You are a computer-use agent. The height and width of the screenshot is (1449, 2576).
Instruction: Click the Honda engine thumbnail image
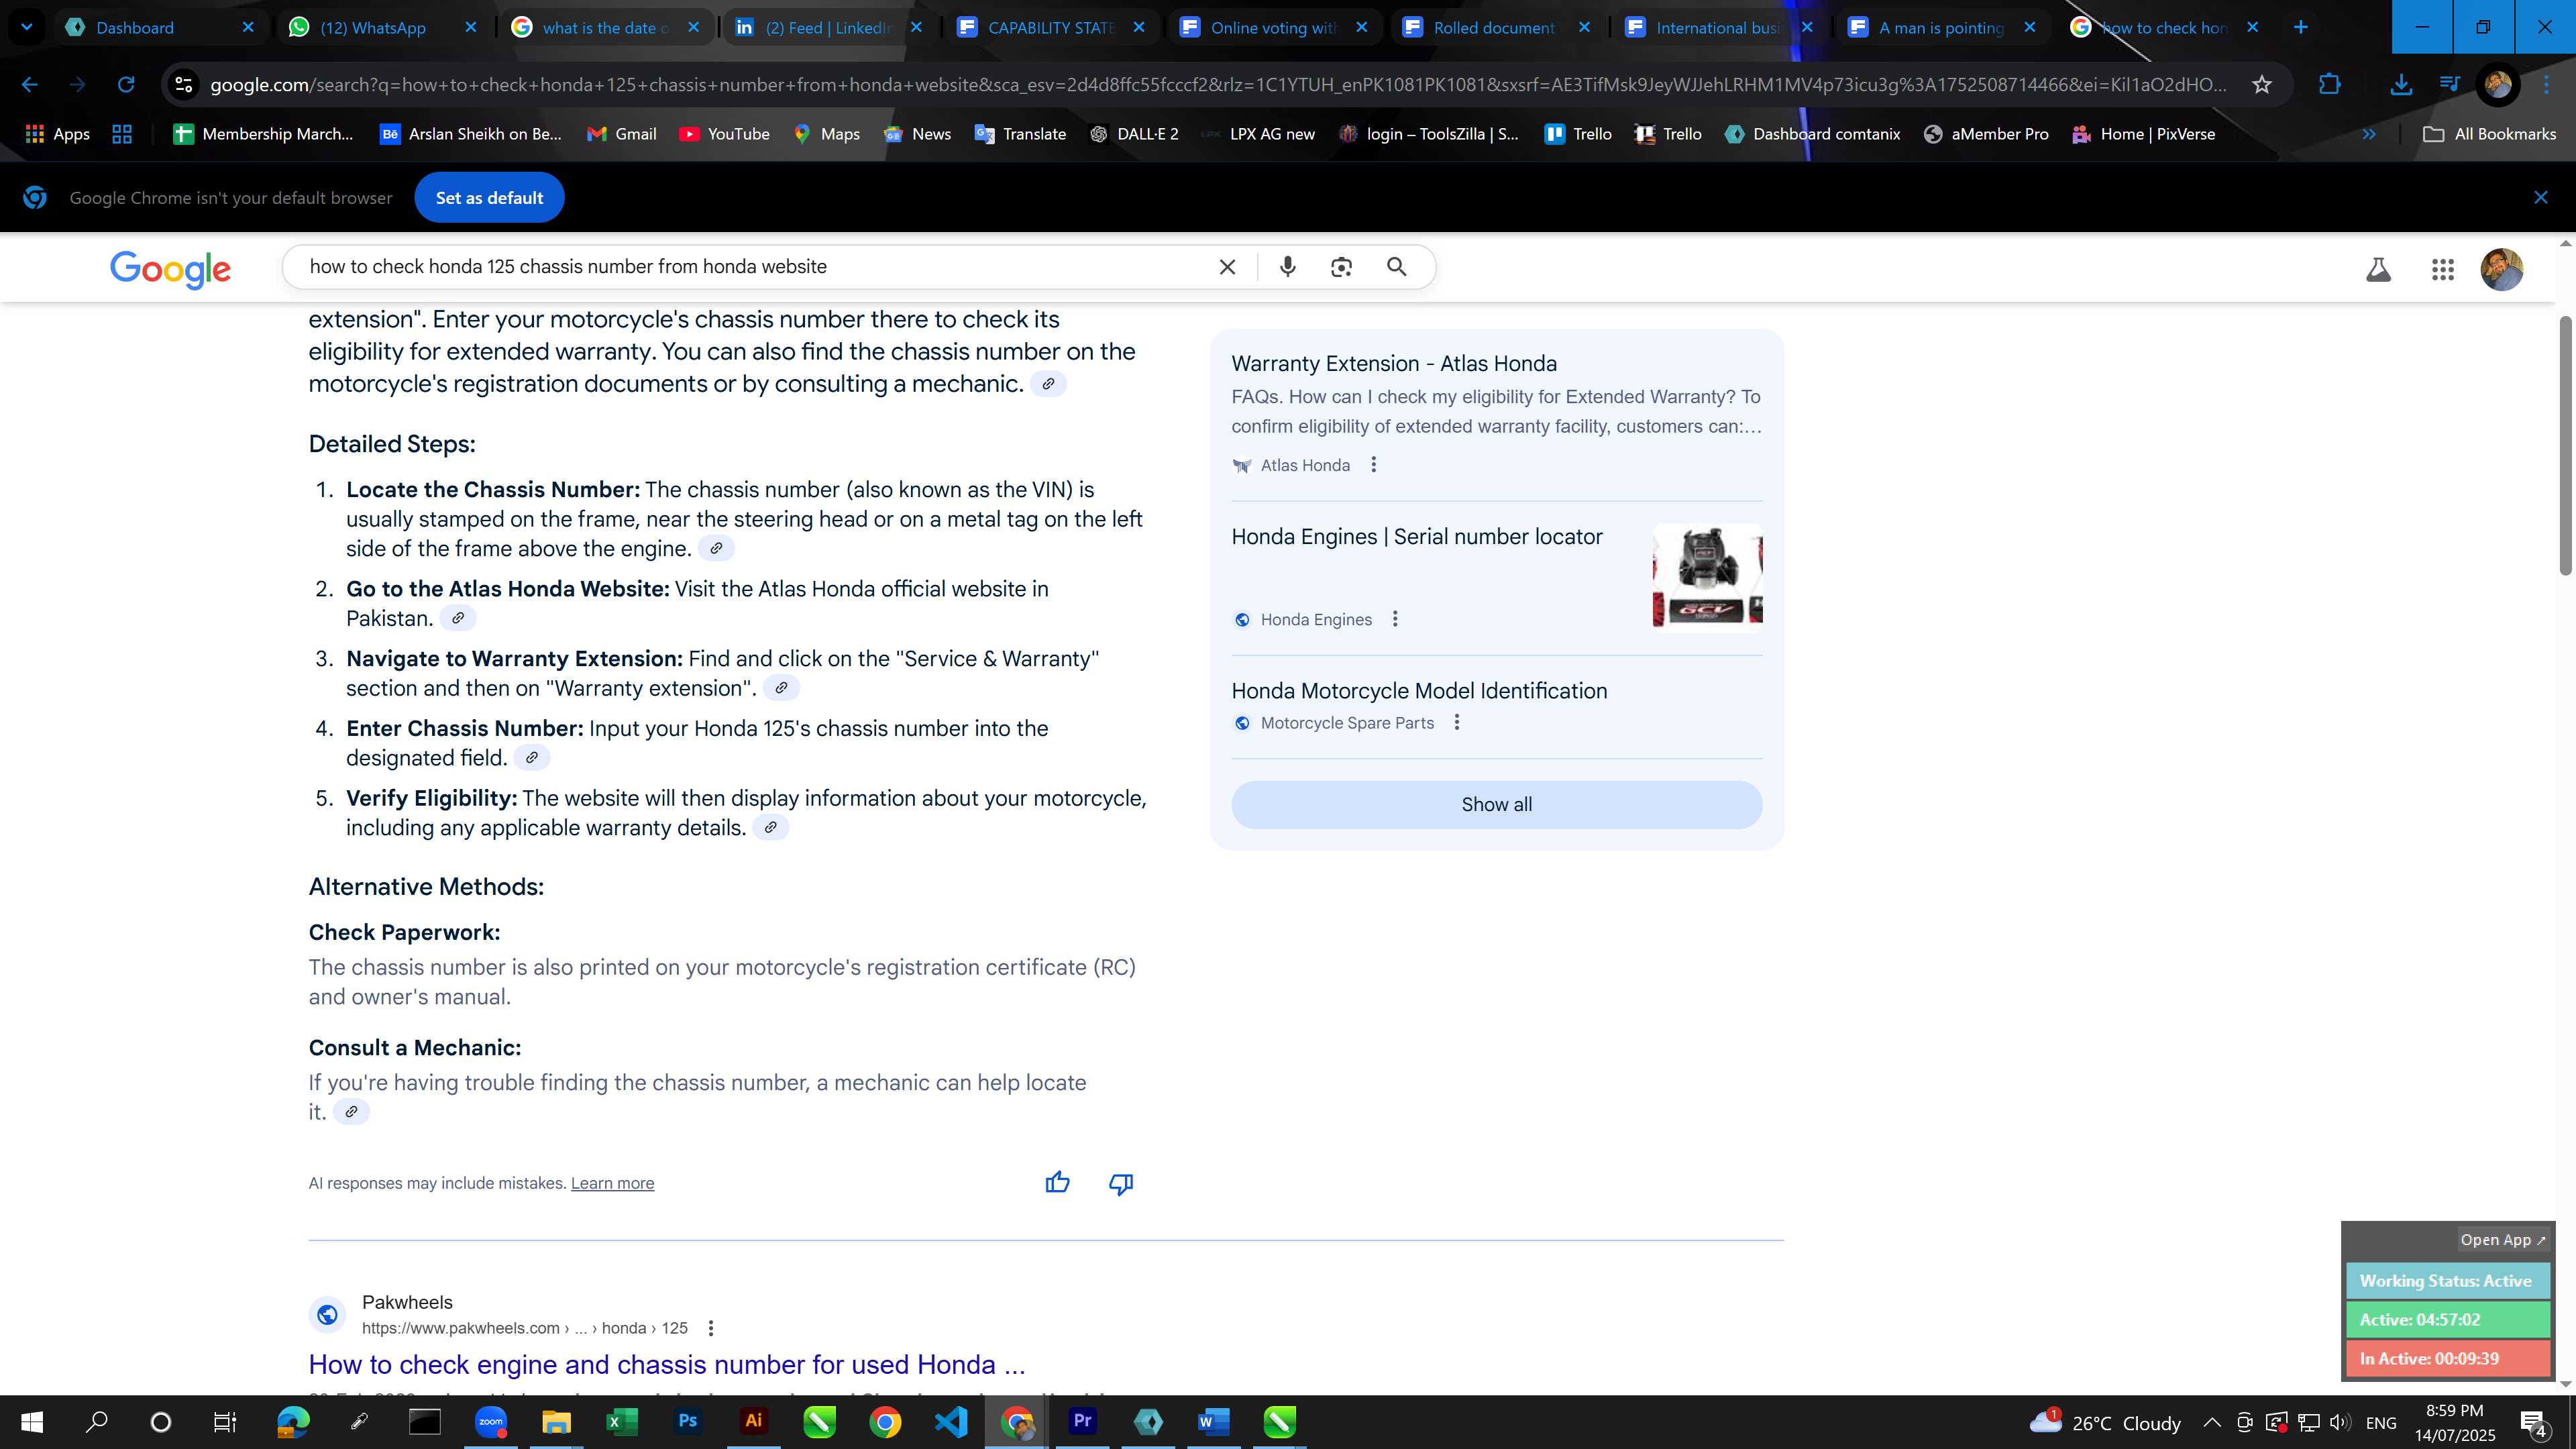pos(1707,578)
